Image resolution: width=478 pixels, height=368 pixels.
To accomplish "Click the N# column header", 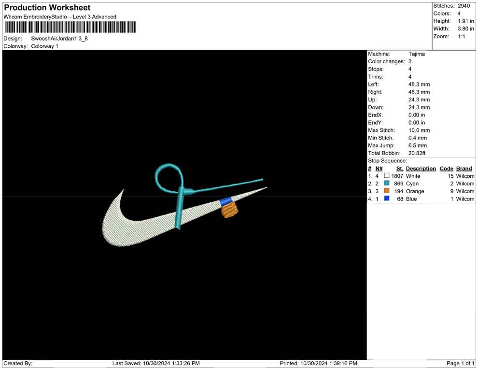I will pyautogui.click(x=379, y=169).
